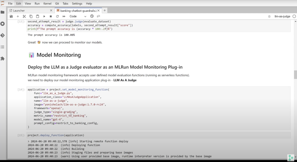Image resolution: width=297 pixels, height=162 pixels.
Task: Open the Tabs menu
Action: tap(65, 3)
